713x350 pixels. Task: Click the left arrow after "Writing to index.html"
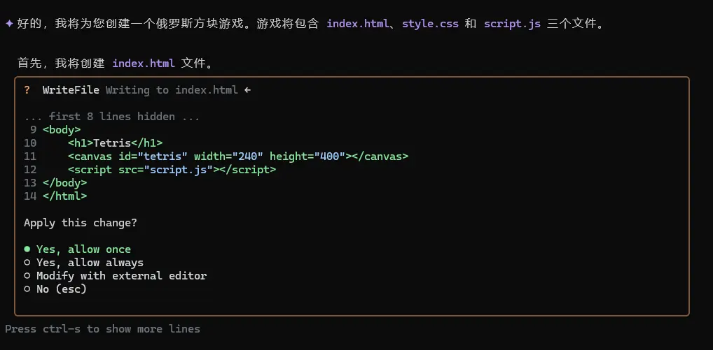click(x=247, y=89)
